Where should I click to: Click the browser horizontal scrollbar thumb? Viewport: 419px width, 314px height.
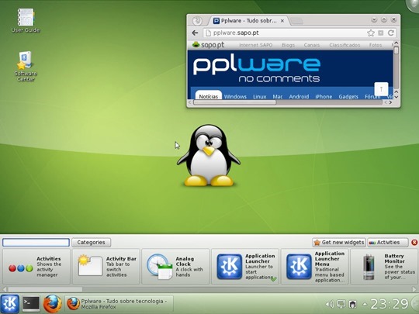pos(234,102)
